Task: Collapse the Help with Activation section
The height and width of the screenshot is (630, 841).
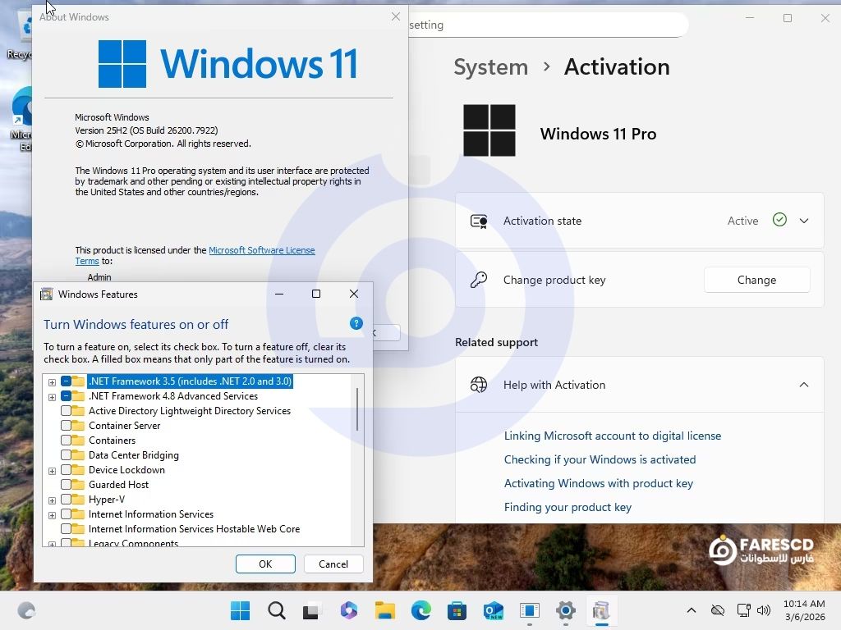Action: coord(804,385)
